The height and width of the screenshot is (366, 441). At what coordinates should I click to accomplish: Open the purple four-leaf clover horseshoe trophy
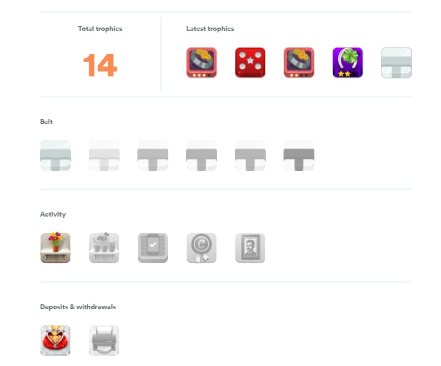[347, 62]
